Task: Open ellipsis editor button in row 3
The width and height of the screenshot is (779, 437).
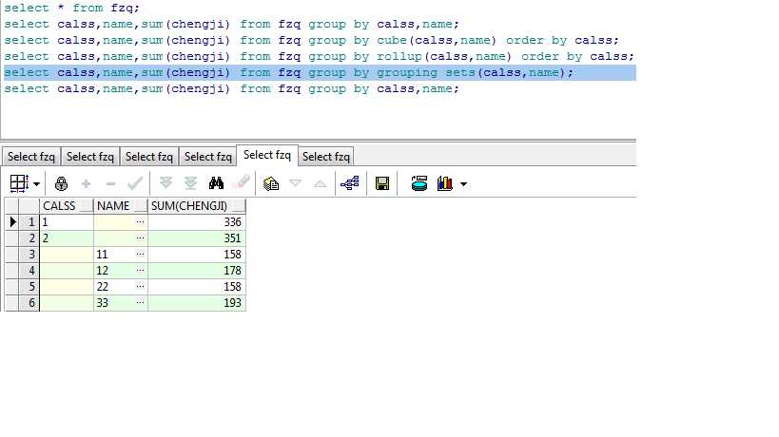Action: (141, 255)
